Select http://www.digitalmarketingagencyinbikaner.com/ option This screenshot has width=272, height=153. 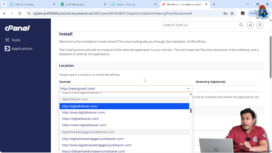(x=124, y=145)
